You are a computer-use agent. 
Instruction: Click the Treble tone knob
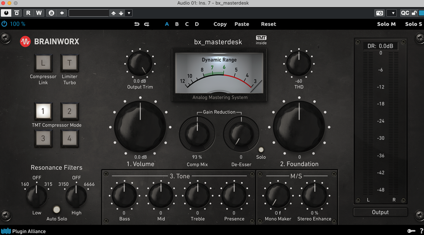point(197,196)
